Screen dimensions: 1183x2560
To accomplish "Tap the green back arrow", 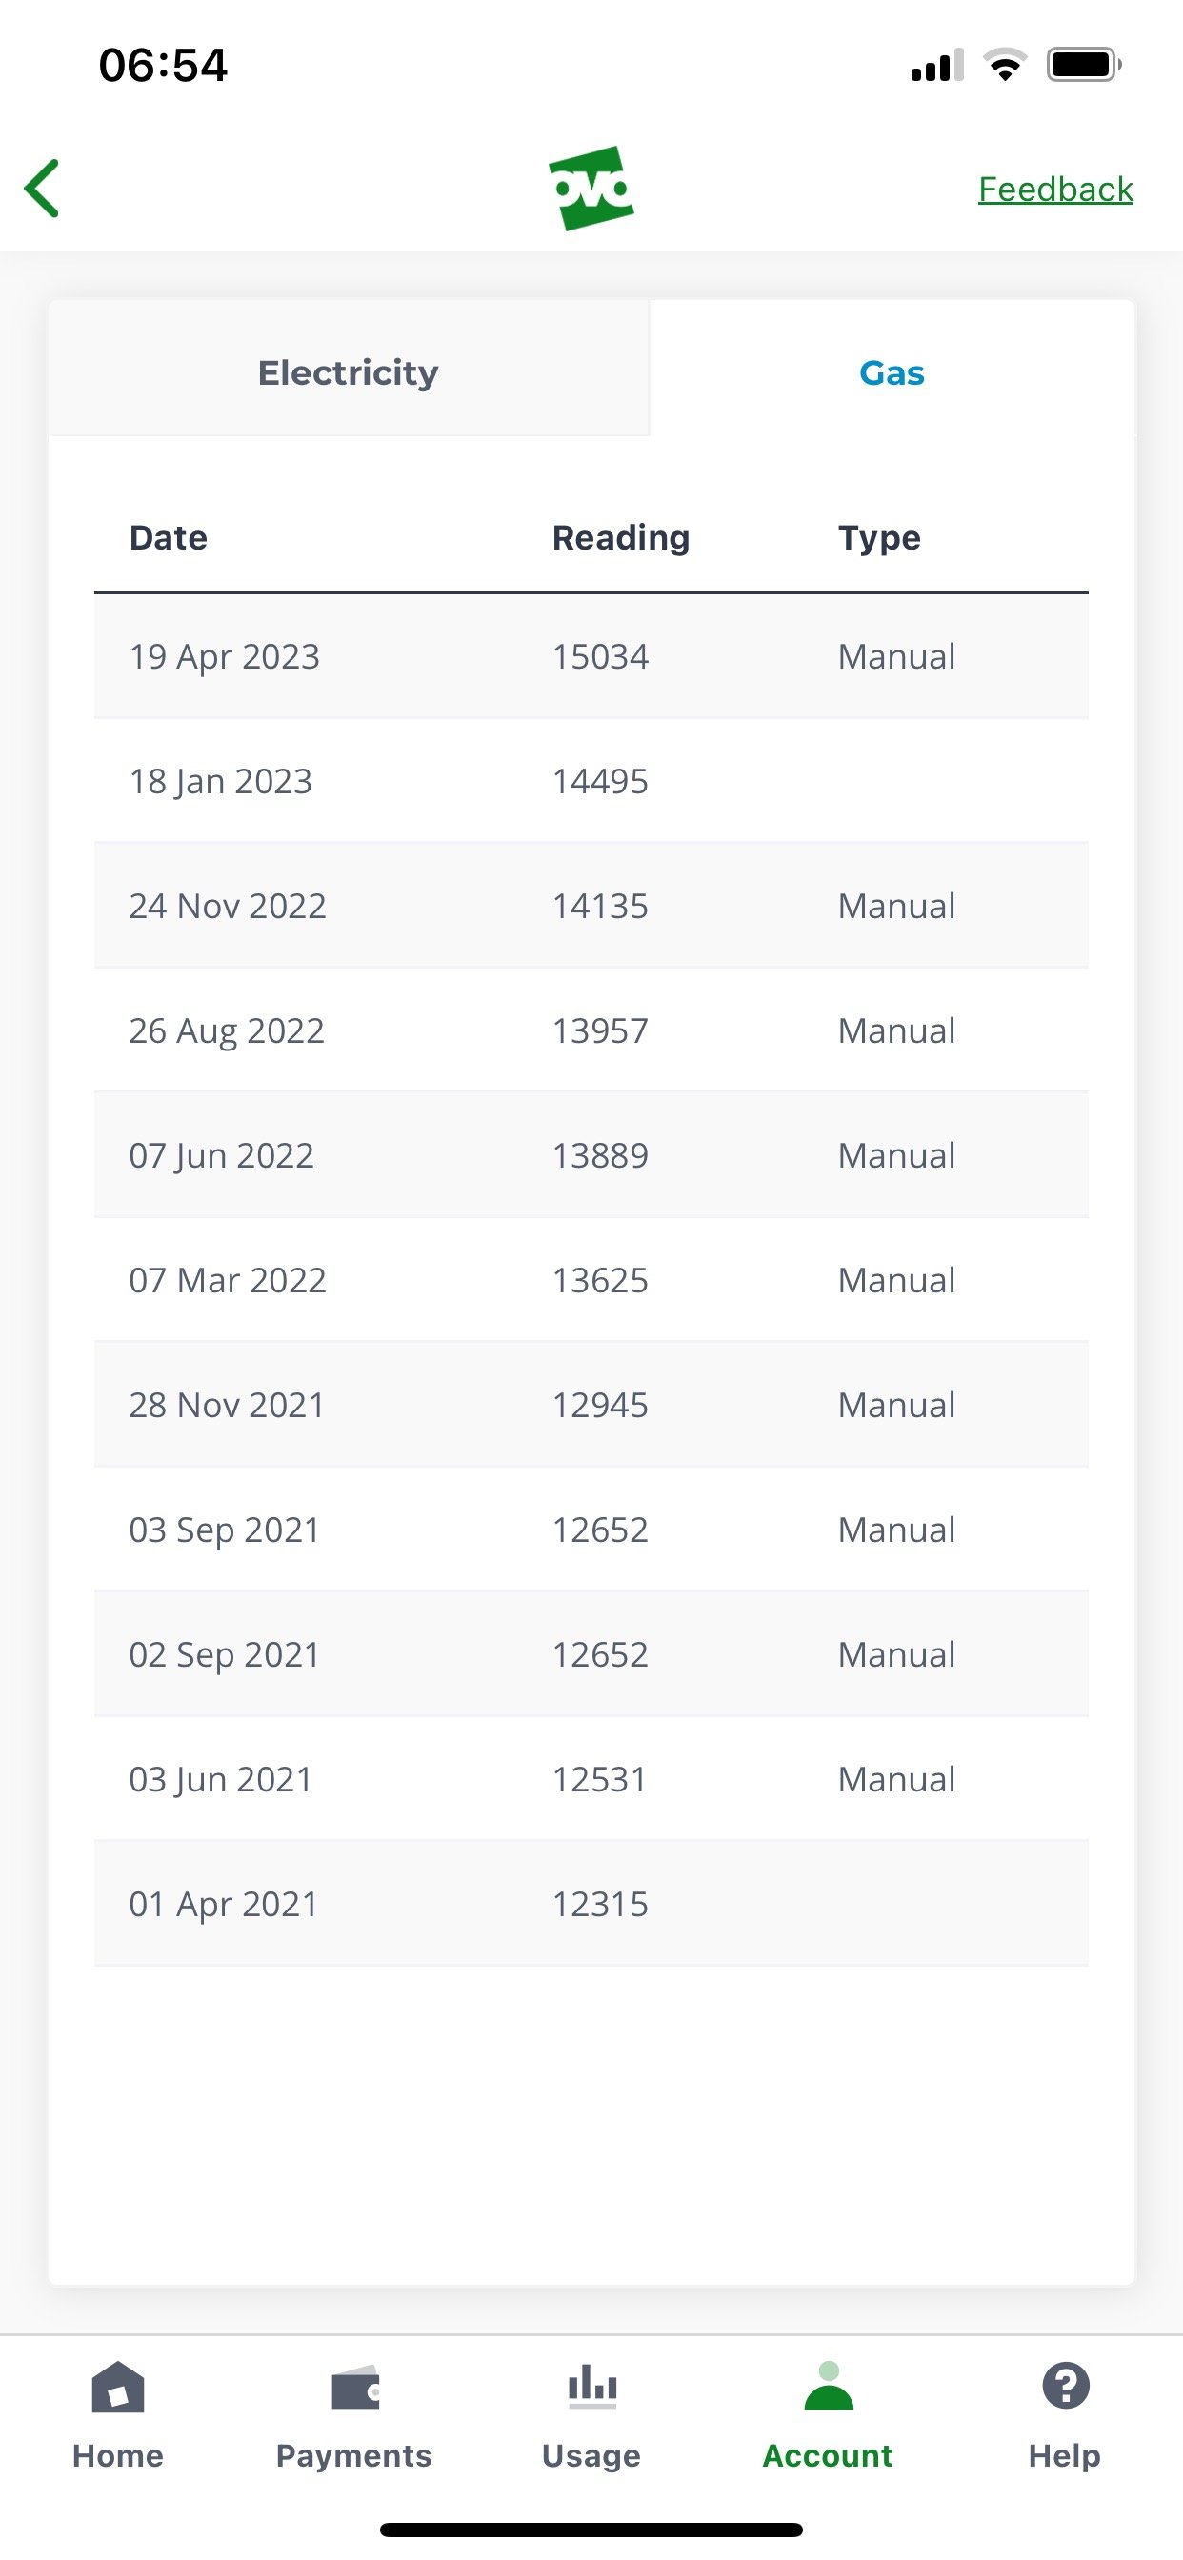I will [43, 188].
